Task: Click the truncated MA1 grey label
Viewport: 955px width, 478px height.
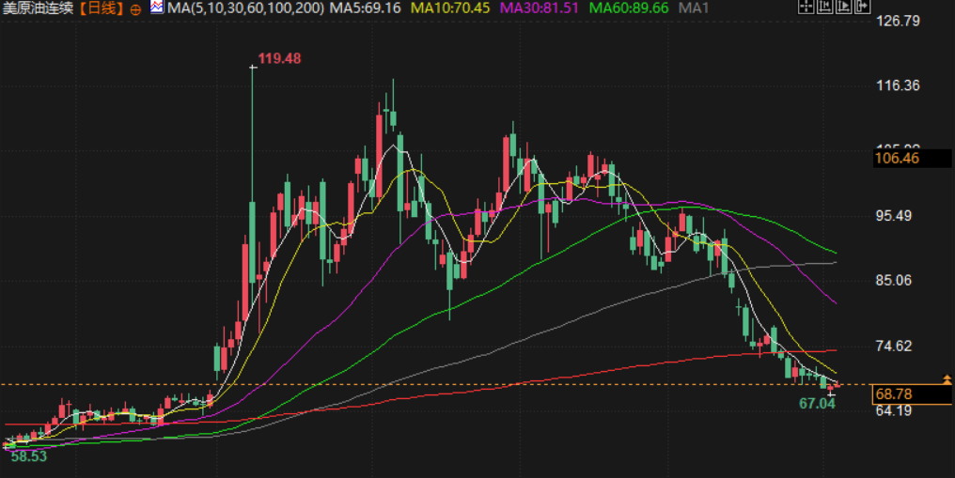Action: (x=694, y=8)
